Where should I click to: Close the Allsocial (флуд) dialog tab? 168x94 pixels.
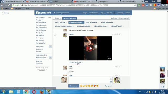tap(123, 26)
